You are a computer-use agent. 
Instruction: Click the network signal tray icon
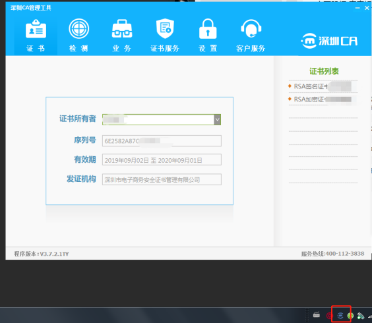tap(369, 316)
